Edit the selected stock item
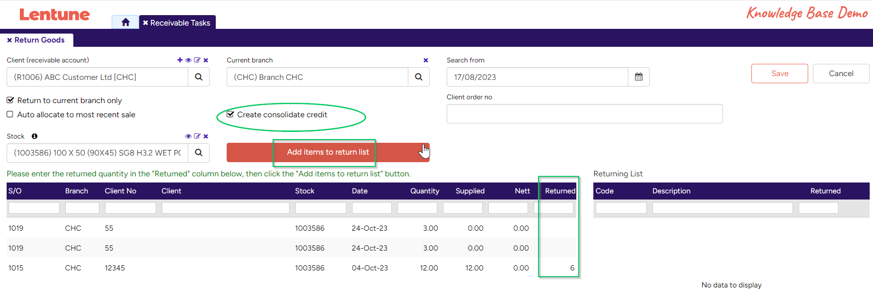The image size is (873, 304). [x=197, y=136]
